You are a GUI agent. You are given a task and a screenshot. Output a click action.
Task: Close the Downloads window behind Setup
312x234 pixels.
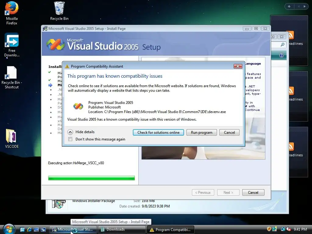282,37
